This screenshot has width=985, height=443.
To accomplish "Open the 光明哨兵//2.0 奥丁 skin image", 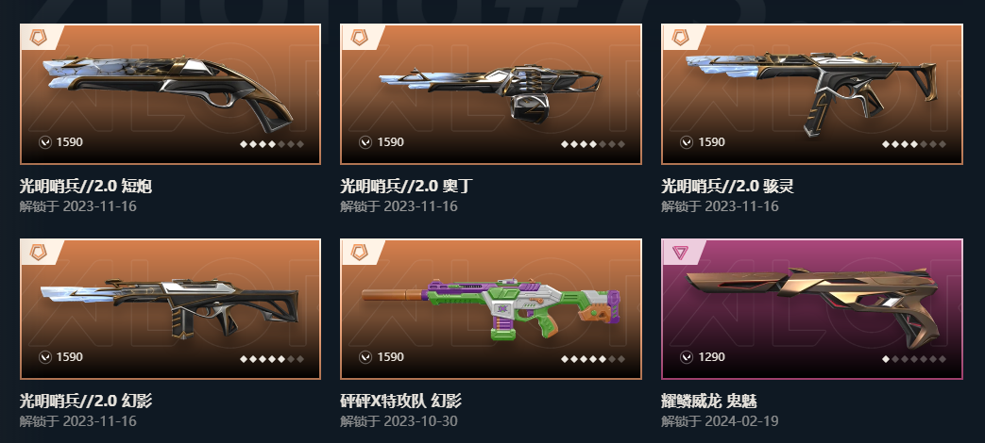I will (x=491, y=94).
